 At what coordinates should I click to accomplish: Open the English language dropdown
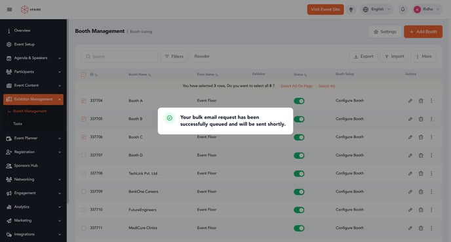377,9
